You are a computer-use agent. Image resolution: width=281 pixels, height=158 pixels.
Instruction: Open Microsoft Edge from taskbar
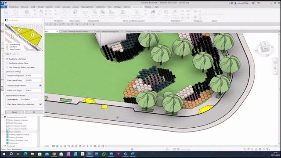[25, 154]
